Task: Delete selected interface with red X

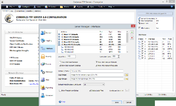Action: click(132, 38)
